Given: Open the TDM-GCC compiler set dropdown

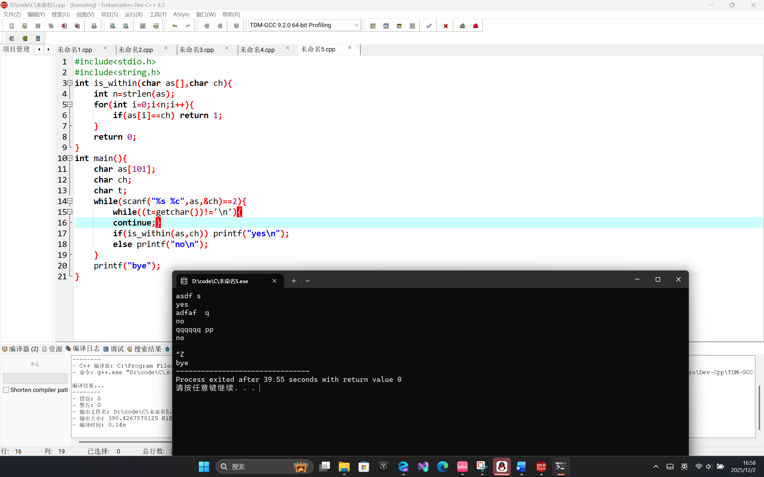Looking at the screenshot, I should click(356, 25).
